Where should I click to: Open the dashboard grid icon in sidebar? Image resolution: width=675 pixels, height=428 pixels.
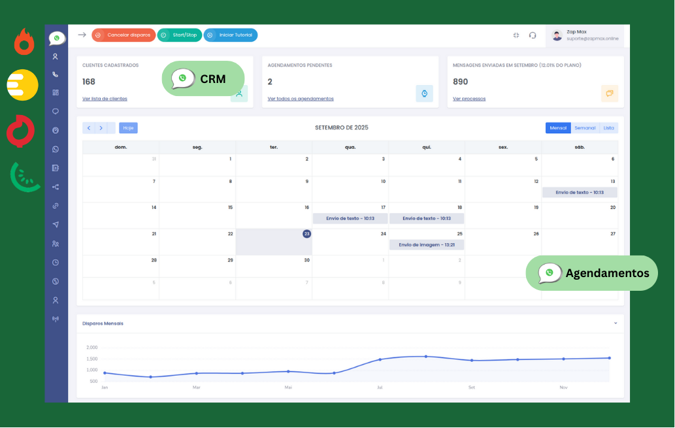tap(56, 93)
